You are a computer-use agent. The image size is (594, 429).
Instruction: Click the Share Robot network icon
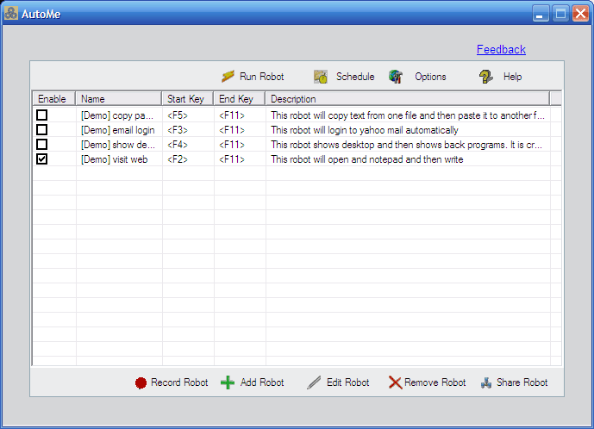(x=486, y=382)
